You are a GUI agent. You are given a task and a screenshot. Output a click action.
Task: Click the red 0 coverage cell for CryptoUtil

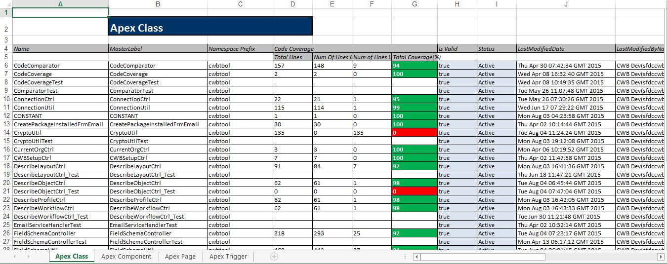tap(414, 133)
